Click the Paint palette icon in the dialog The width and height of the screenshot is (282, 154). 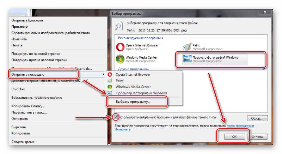187,47
